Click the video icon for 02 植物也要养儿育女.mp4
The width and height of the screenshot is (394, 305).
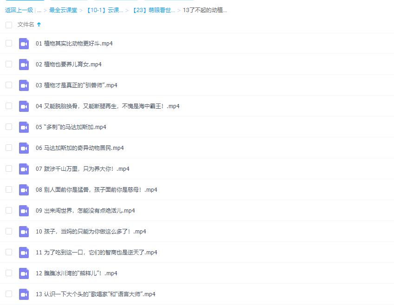24,64
